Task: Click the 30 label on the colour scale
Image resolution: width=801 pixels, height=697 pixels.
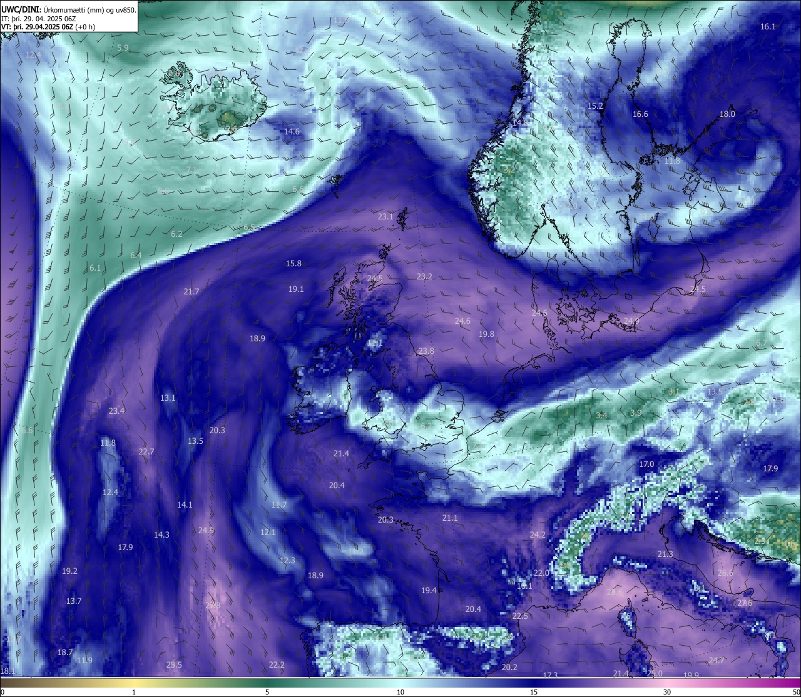Action: 667,692
